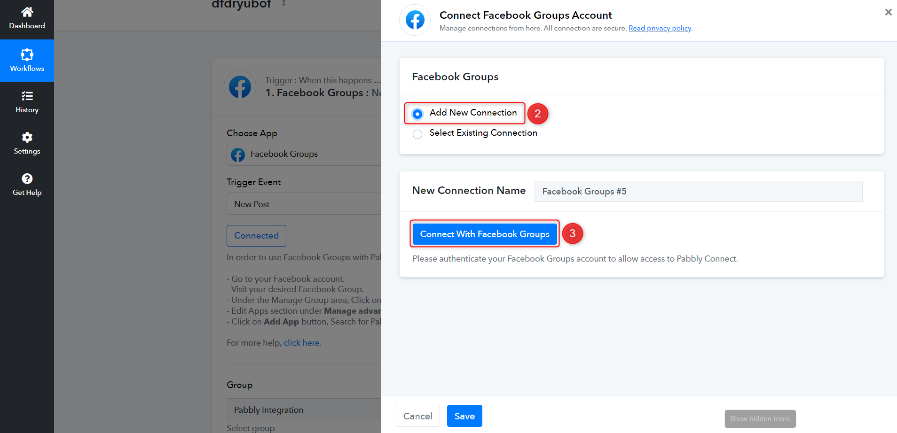Click the Facebook logo in panel header
Viewport: 897px width, 433px height.
415,20
